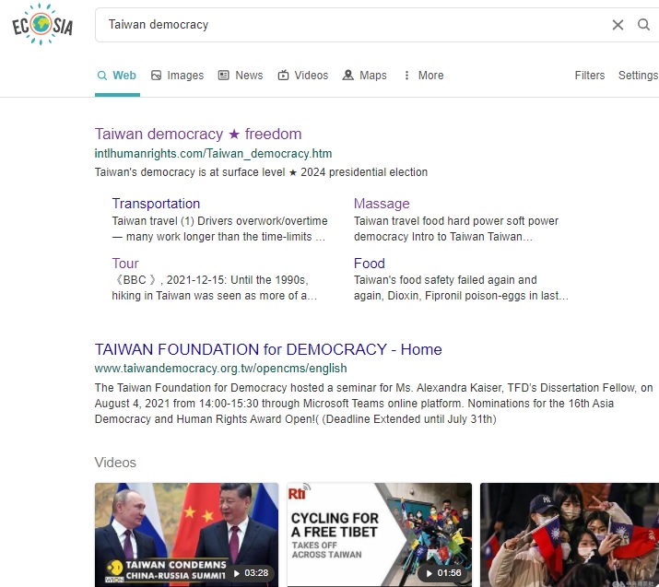Image resolution: width=659 pixels, height=587 pixels.
Task: Open the Massage sublink
Action: (382, 204)
